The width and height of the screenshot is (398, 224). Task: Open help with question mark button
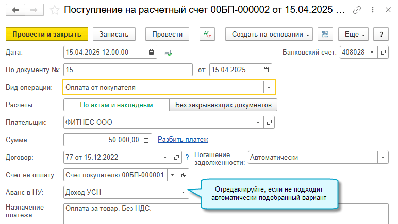381,34
